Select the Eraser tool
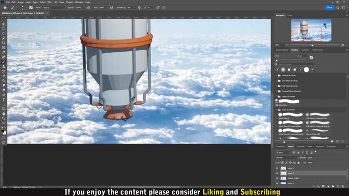The image size is (349, 196). 4,76
